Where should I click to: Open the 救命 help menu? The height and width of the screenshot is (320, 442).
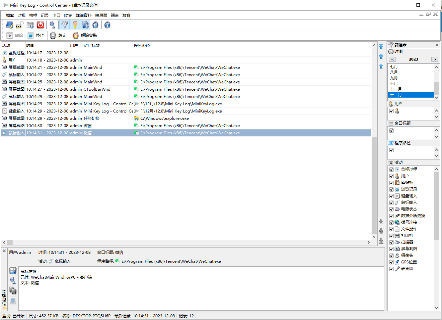tap(126, 15)
